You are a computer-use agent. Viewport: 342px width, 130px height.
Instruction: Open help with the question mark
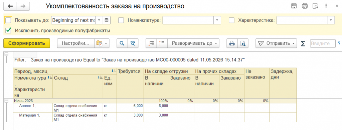pos(339,43)
